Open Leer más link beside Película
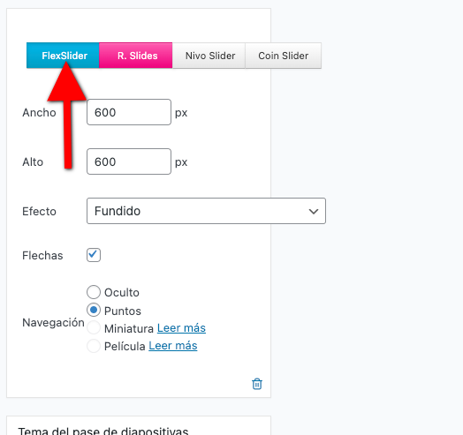463x435 pixels. click(x=172, y=346)
